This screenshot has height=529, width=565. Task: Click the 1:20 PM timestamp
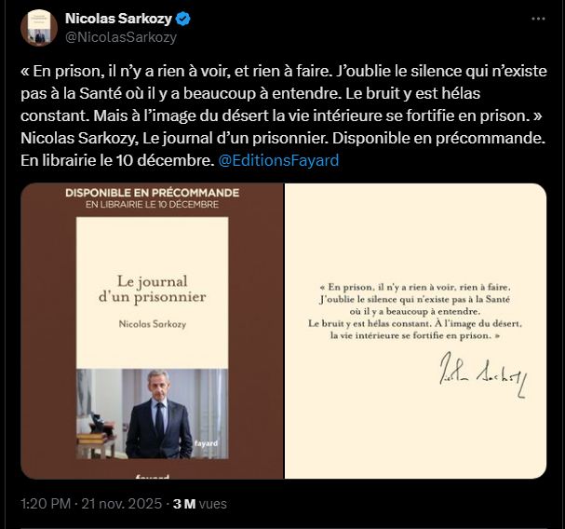point(45,504)
